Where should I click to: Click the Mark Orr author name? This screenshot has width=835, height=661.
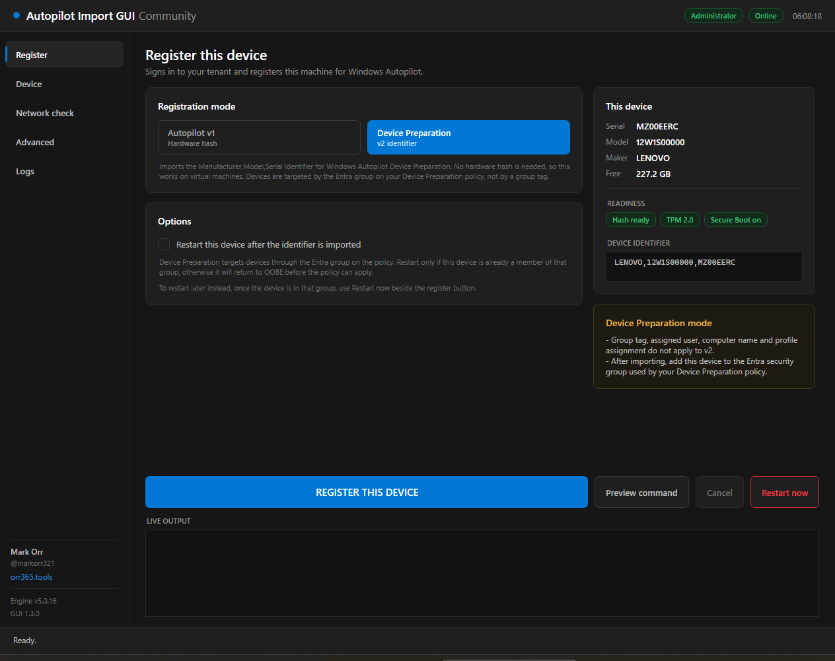(27, 552)
